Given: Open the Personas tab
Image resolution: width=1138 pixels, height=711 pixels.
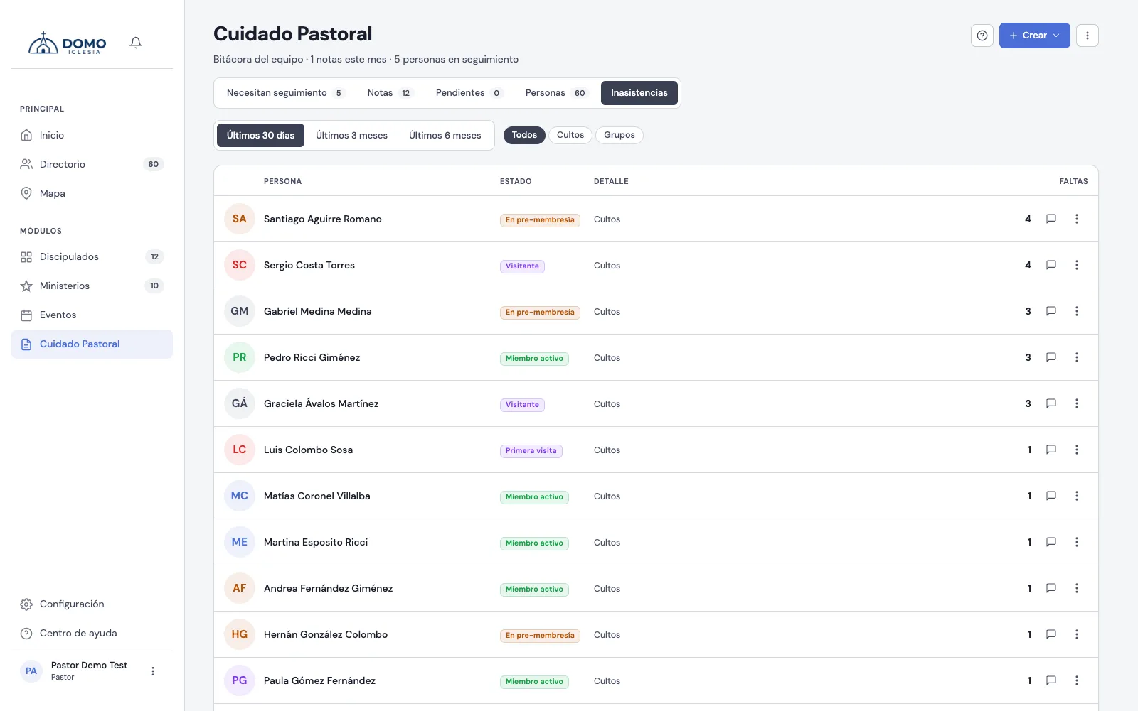Looking at the screenshot, I should pyautogui.click(x=555, y=93).
